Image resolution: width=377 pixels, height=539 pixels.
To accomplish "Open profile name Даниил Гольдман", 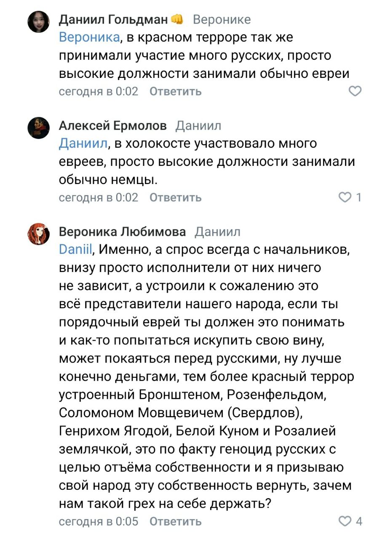I will click(x=114, y=19).
